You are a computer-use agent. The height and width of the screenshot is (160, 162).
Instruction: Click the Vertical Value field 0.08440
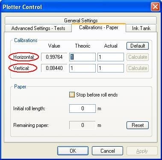pyautogui.click(x=54, y=68)
